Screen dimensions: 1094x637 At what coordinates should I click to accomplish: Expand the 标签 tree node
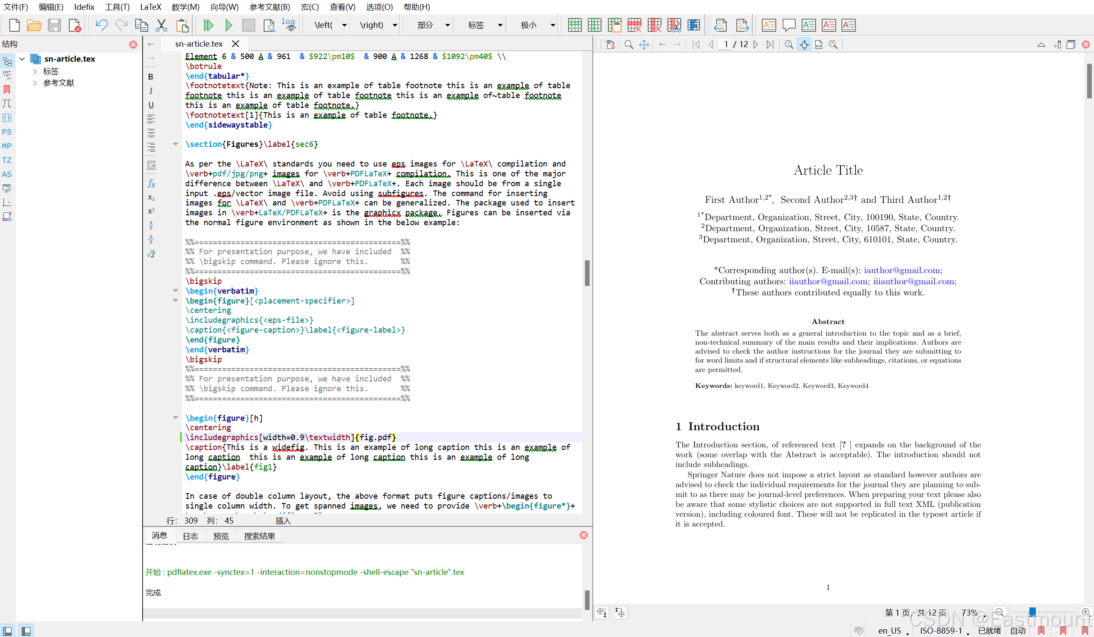click(35, 71)
